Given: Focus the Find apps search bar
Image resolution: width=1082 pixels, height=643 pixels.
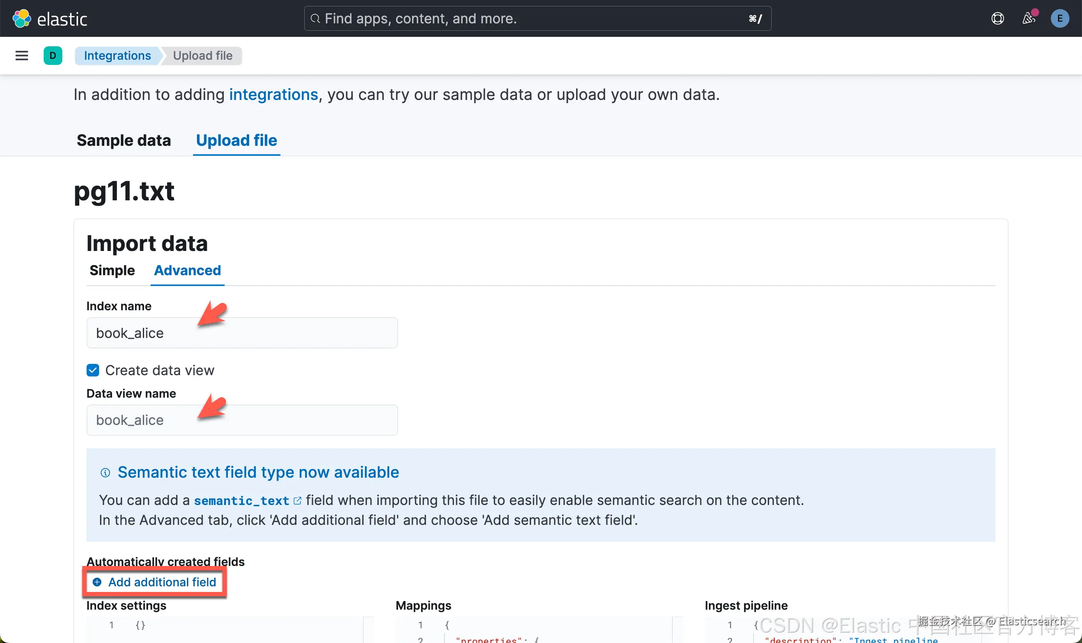Looking at the screenshot, I should [x=537, y=19].
